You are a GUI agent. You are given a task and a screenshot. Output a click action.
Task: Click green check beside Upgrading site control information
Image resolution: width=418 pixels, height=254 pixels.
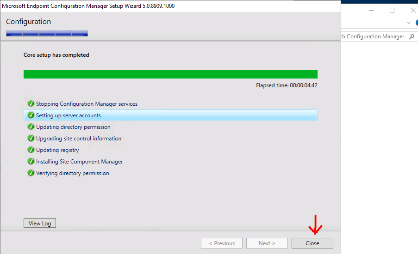[31, 138]
